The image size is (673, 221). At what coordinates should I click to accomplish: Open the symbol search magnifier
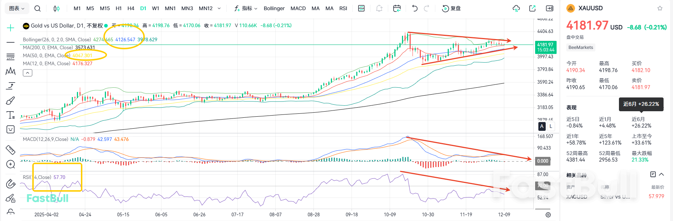[x=37, y=8]
